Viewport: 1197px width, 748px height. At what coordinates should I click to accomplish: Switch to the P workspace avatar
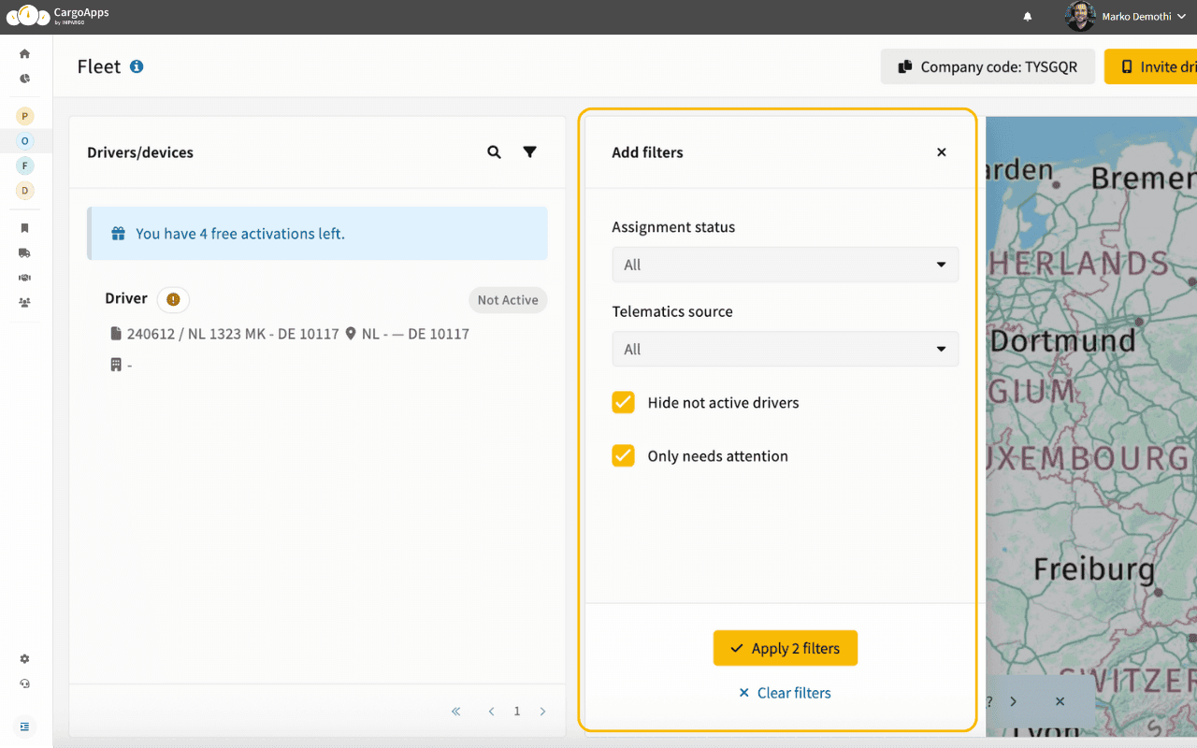coord(24,115)
